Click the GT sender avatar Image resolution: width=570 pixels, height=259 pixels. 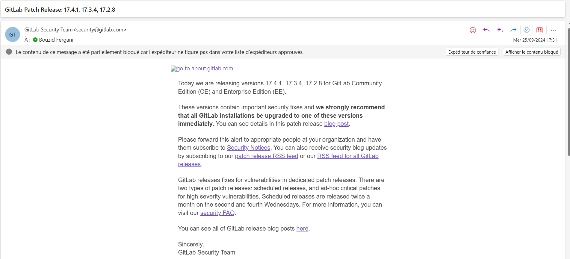point(13,34)
